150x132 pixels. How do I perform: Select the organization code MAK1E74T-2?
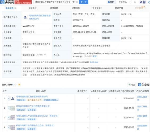(28, 26)
